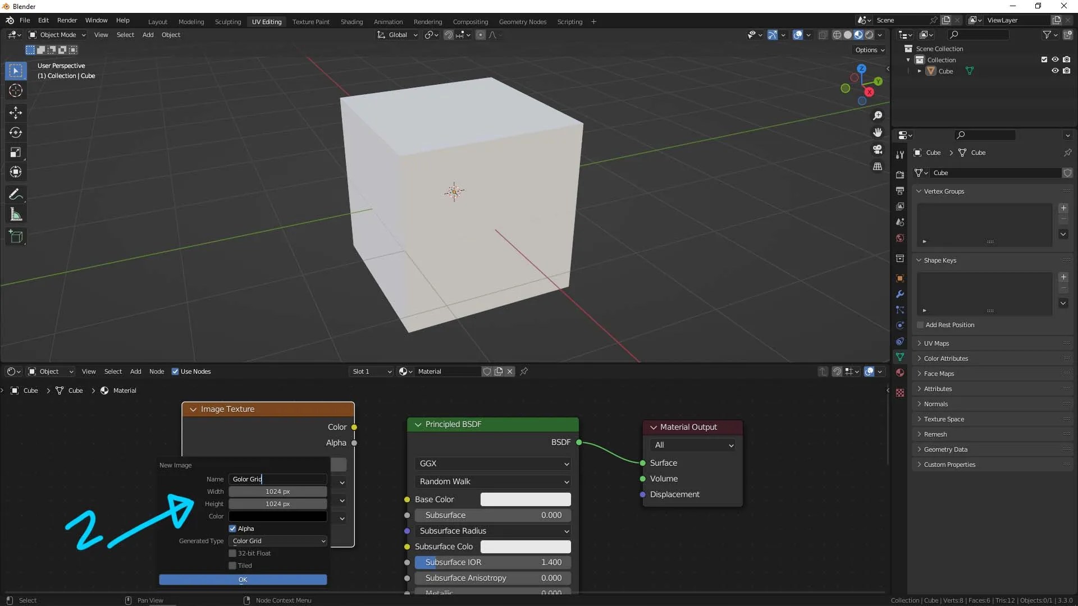1078x606 pixels.
Task: Toggle the Alpha checkbox in New Image dialog
Action: [232, 528]
